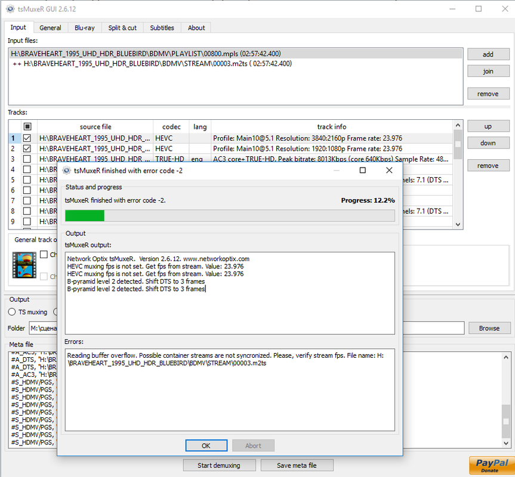The image size is (515, 477).
Task: Open the About tab
Action: (196, 28)
